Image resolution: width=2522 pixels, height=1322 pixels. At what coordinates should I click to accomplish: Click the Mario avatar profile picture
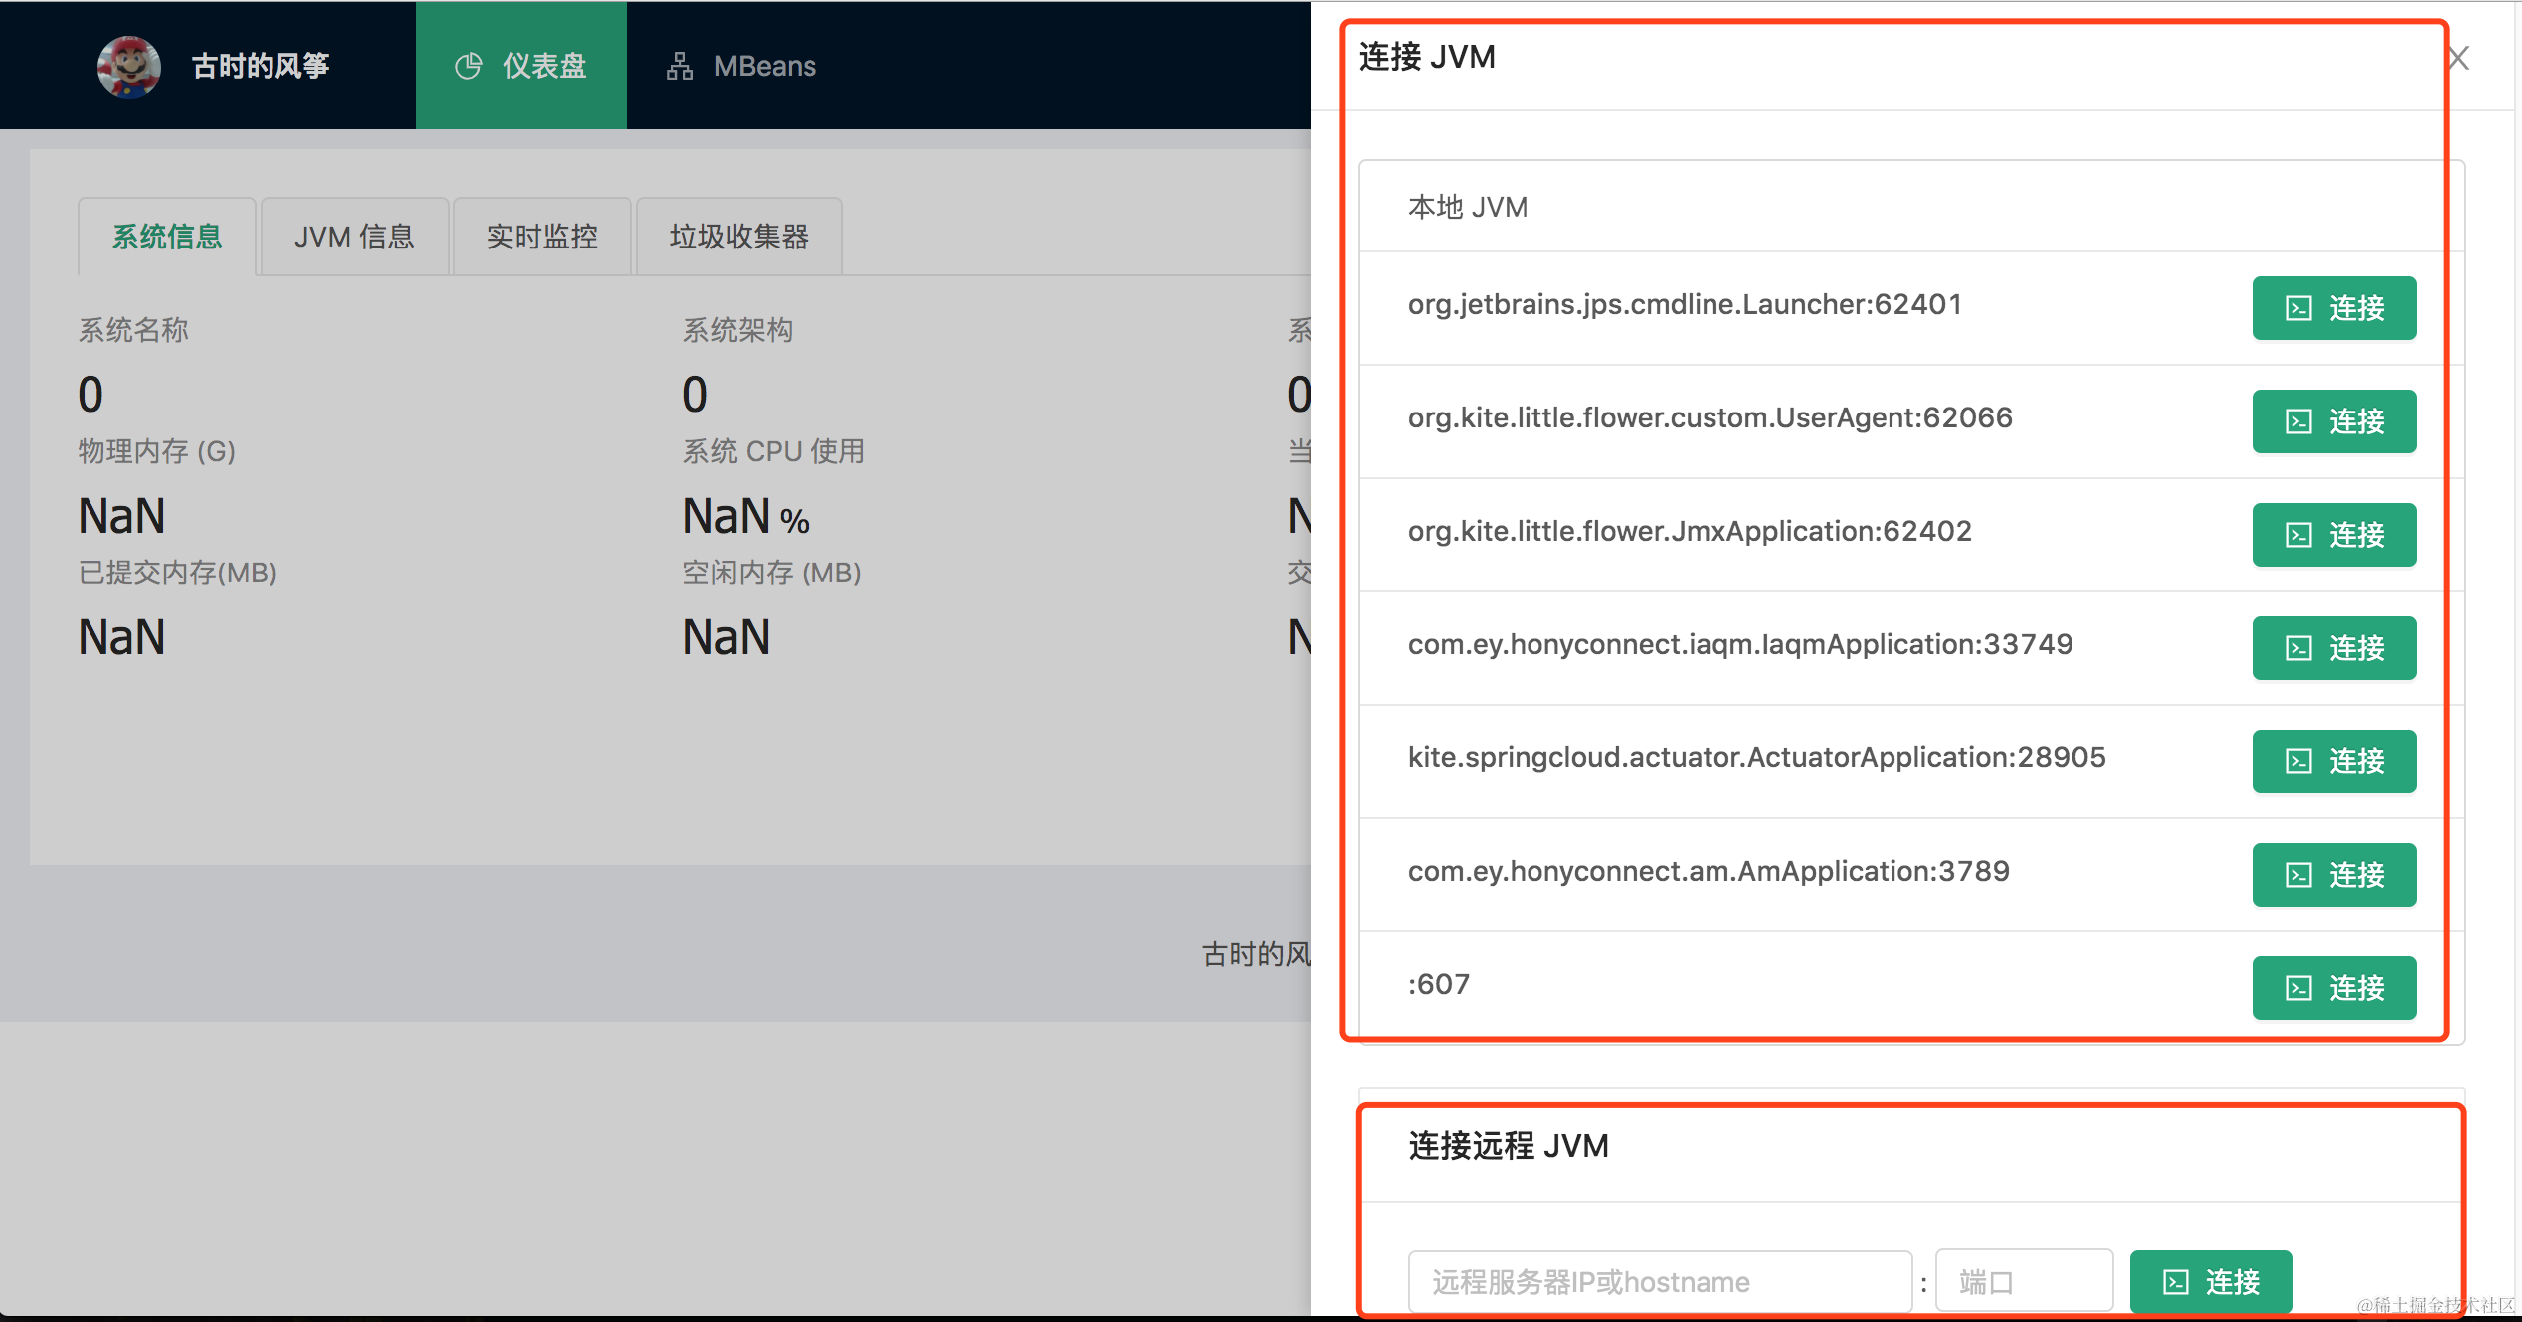point(128,65)
